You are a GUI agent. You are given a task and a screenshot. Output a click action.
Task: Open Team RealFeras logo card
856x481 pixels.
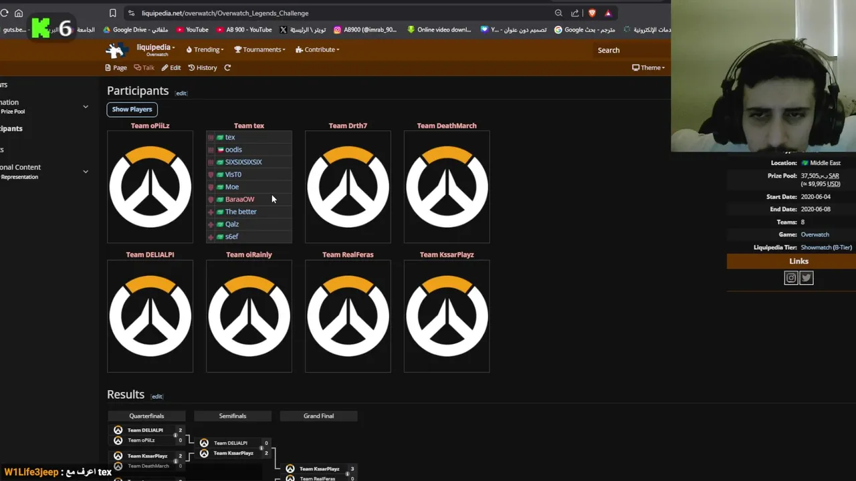coord(348,315)
